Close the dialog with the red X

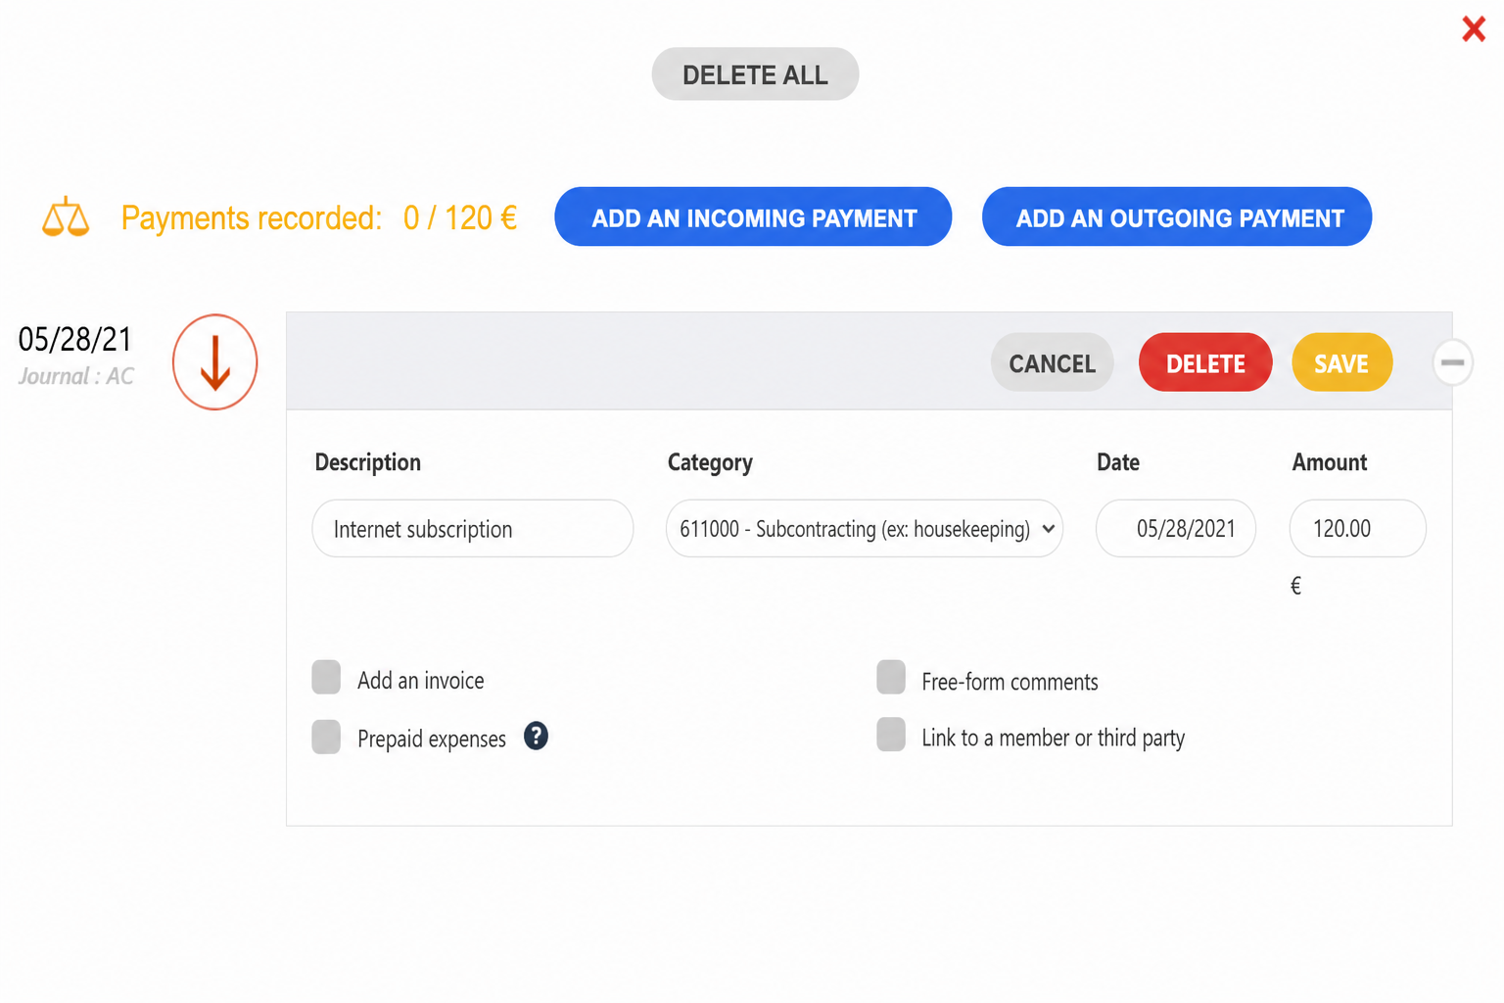[x=1474, y=28]
